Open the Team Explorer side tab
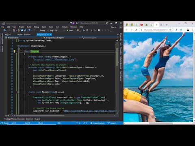This screenshot has height=146, width=195. click(121, 76)
